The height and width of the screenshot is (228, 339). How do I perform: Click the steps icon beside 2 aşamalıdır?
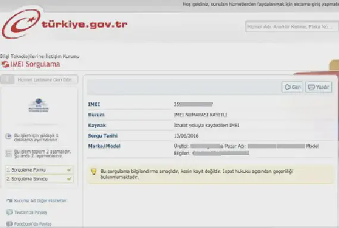click(x=8, y=153)
